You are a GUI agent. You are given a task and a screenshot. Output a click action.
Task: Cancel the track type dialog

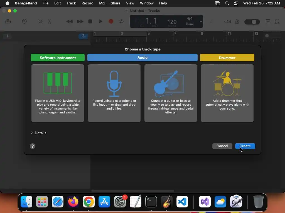point(222,146)
